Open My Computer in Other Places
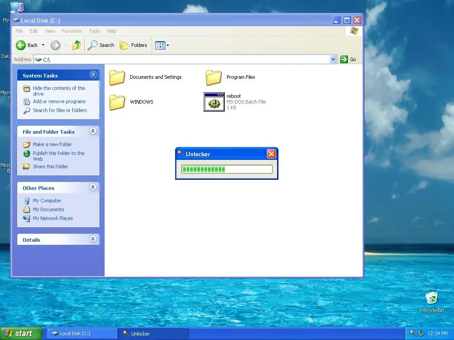This screenshot has height=340, width=454. [x=47, y=201]
